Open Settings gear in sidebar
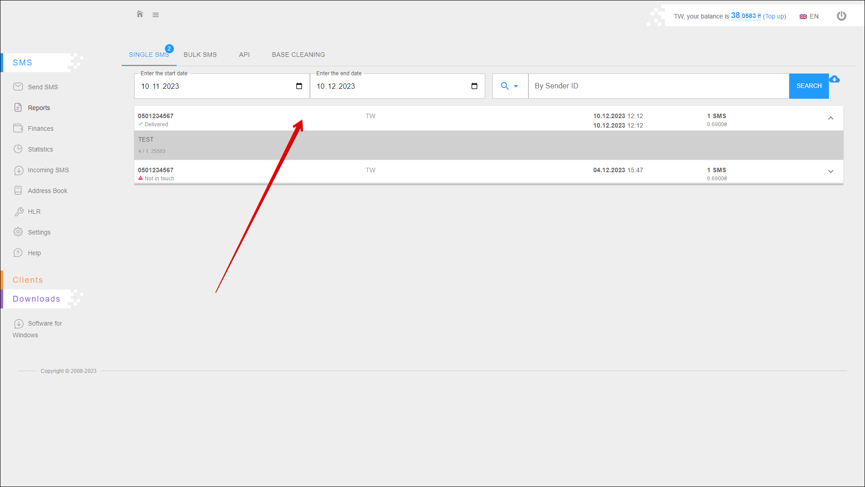The width and height of the screenshot is (865, 487). (39, 232)
